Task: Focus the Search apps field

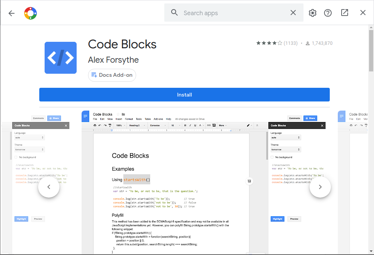Action: [x=234, y=13]
